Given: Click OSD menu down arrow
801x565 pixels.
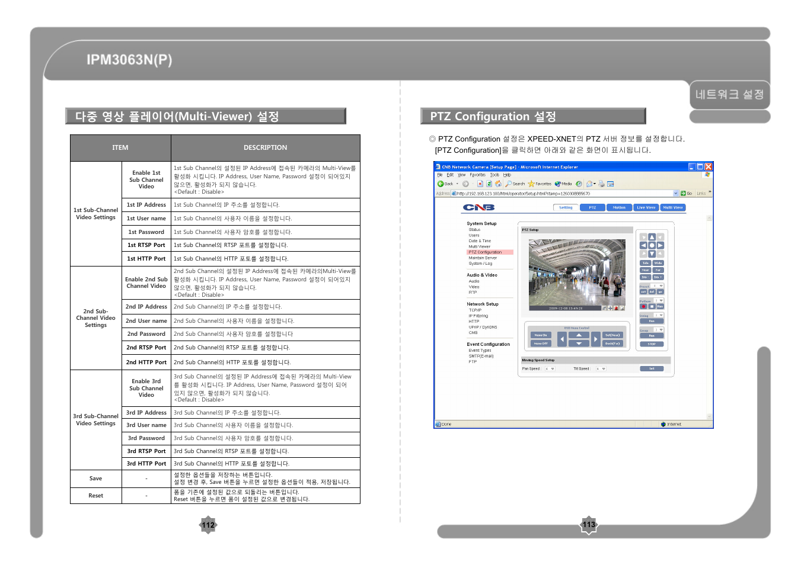Looking at the screenshot, I should 579,344.
